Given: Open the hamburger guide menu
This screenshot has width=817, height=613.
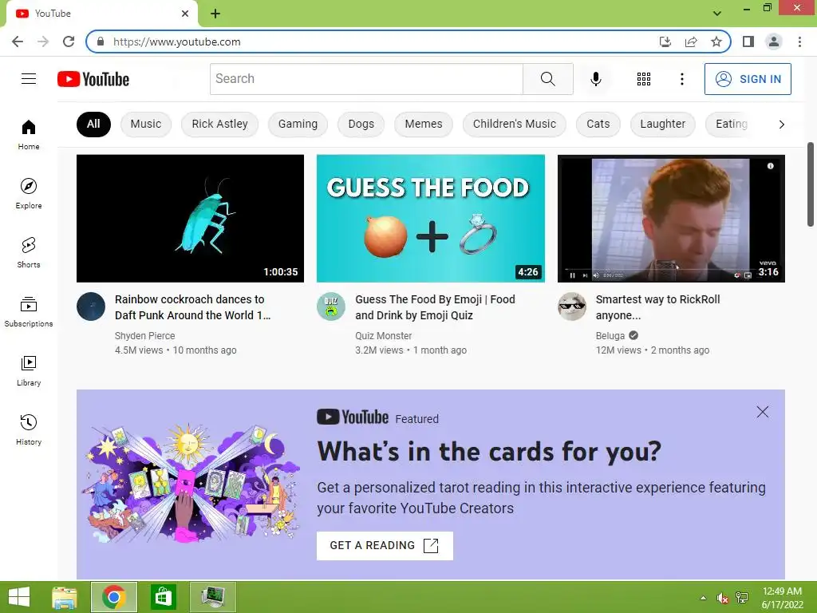Looking at the screenshot, I should tap(29, 79).
